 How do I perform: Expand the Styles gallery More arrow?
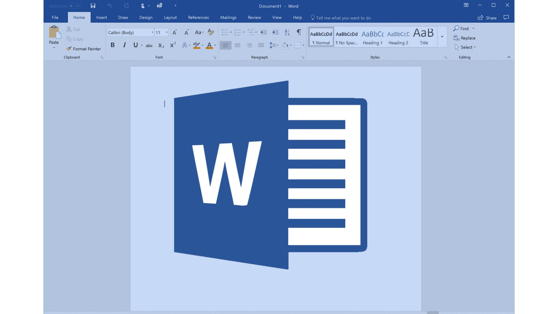[x=442, y=37]
